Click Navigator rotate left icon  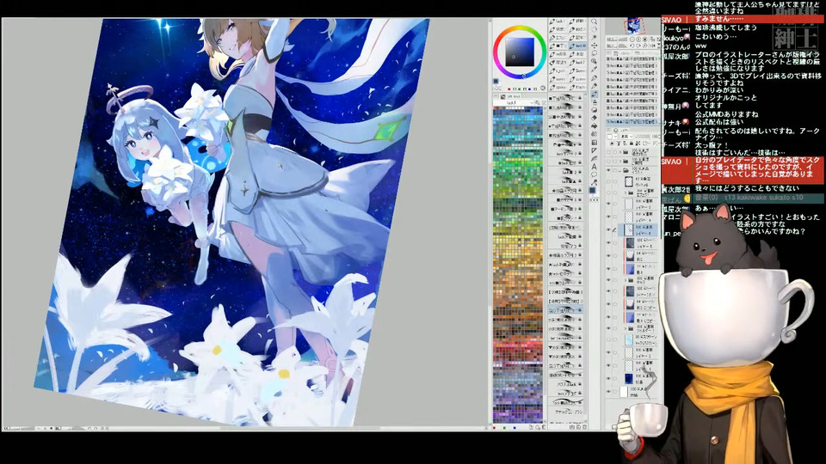point(632,46)
